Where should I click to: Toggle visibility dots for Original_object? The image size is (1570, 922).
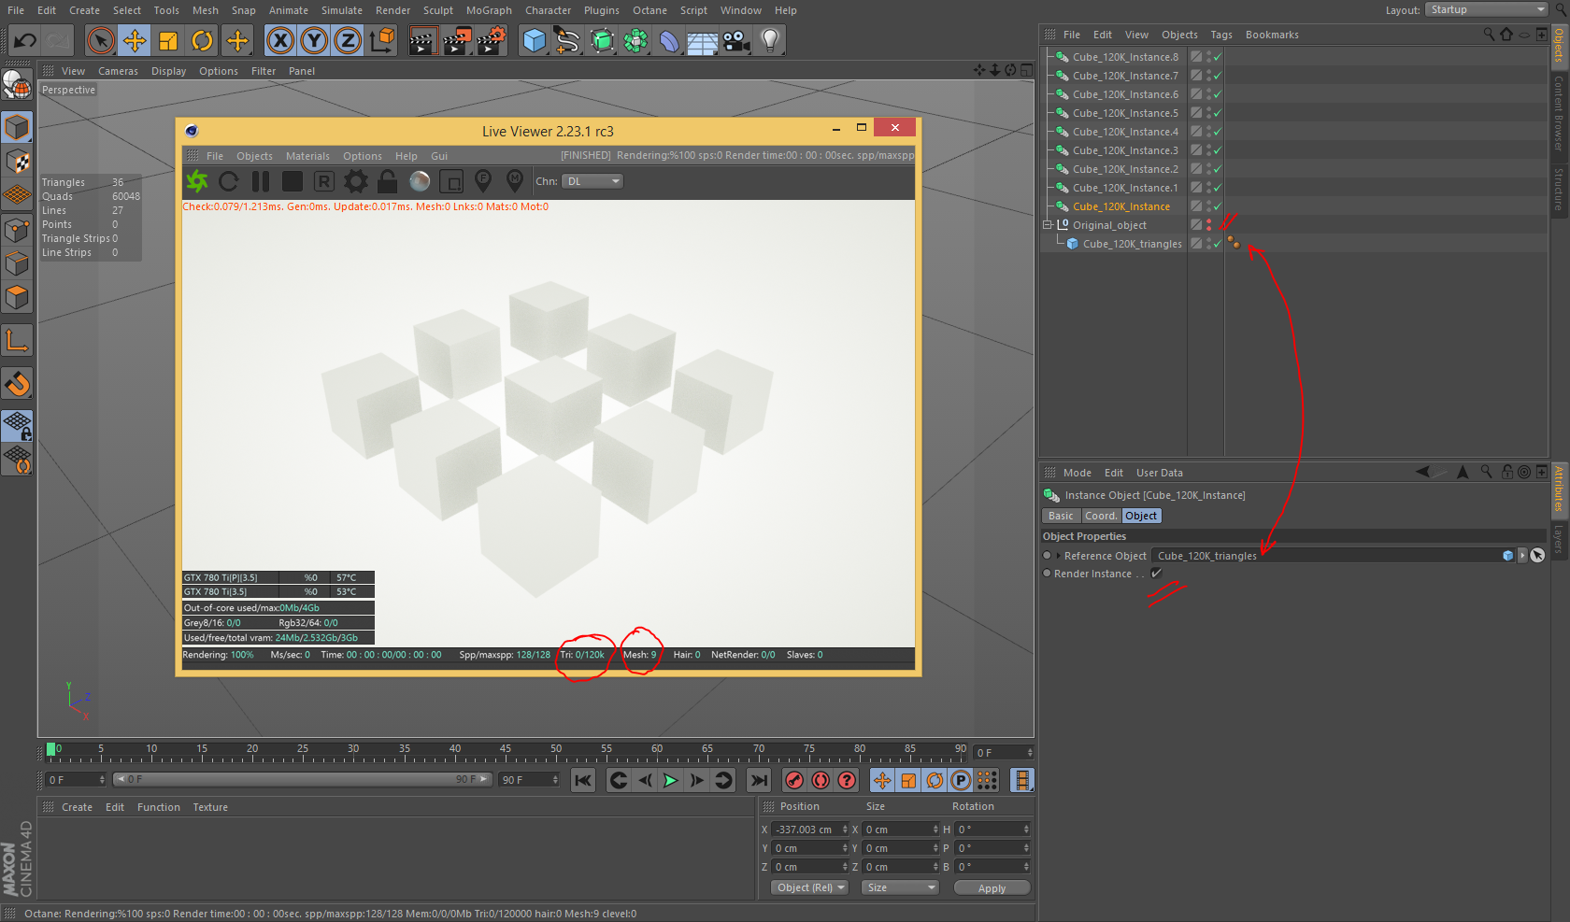click(1208, 225)
